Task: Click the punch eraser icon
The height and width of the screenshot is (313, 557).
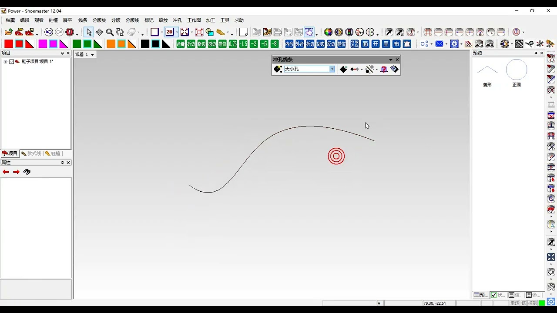Action: (395, 69)
